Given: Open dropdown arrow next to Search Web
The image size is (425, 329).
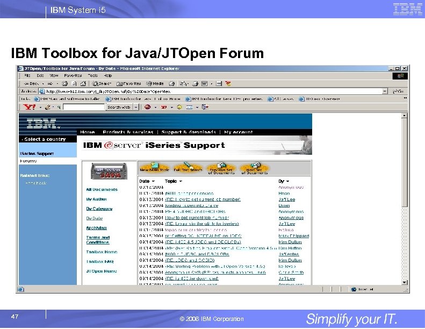Looking at the screenshot, I should pyautogui.click(x=136, y=107).
